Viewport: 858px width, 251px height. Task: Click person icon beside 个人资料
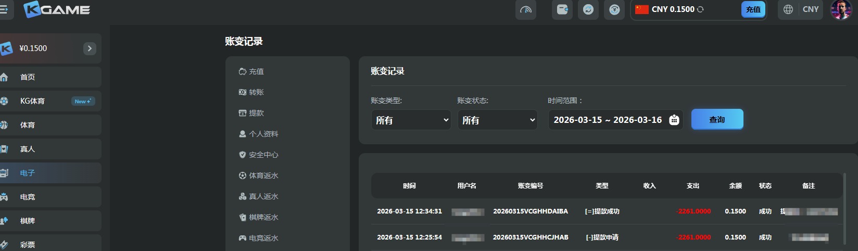pyautogui.click(x=242, y=134)
